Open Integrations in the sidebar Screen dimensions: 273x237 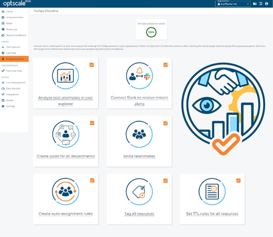(x=14, y=94)
